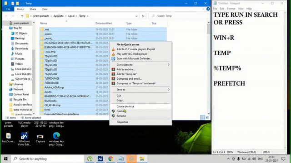This screenshot has height=163, width=291.
Task: Select Music in the navigation pane
Action: pos(19,53)
